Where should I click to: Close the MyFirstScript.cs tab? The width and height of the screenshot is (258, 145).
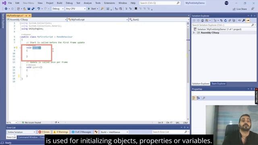click(29, 16)
